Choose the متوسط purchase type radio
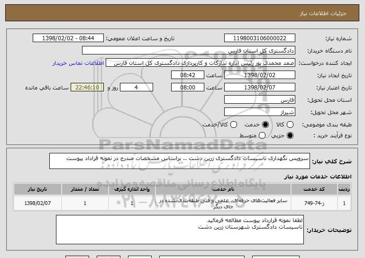The width and height of the screenshot is (365, 258). click(x=262, y=135)
